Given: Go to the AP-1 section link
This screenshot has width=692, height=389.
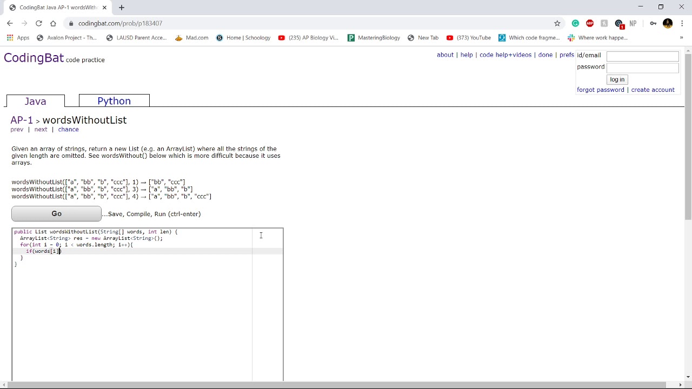Looking at the screenshot, I should point(22,120).
